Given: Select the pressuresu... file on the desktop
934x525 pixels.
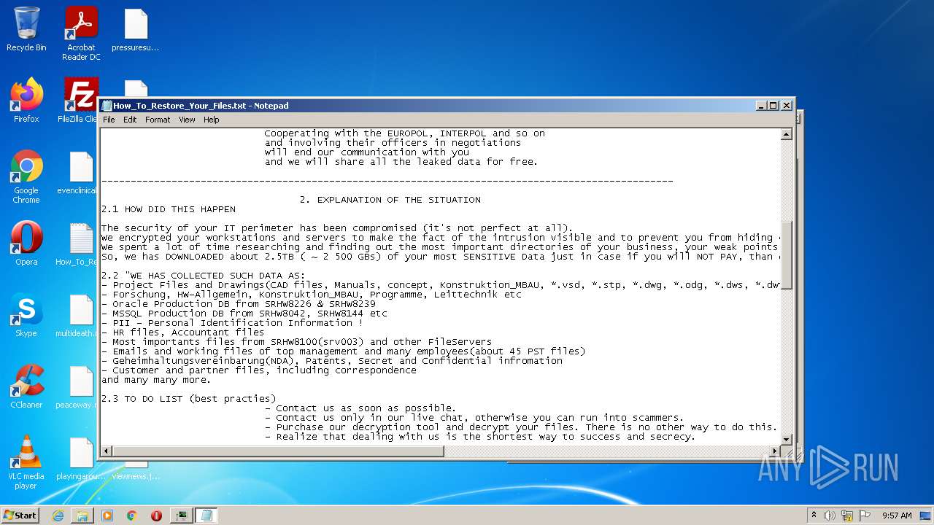Looking at the screenshot, I should pos(136,30).
